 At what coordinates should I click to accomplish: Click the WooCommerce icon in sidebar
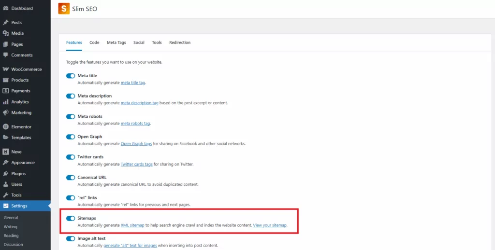(x=5, y=69)
